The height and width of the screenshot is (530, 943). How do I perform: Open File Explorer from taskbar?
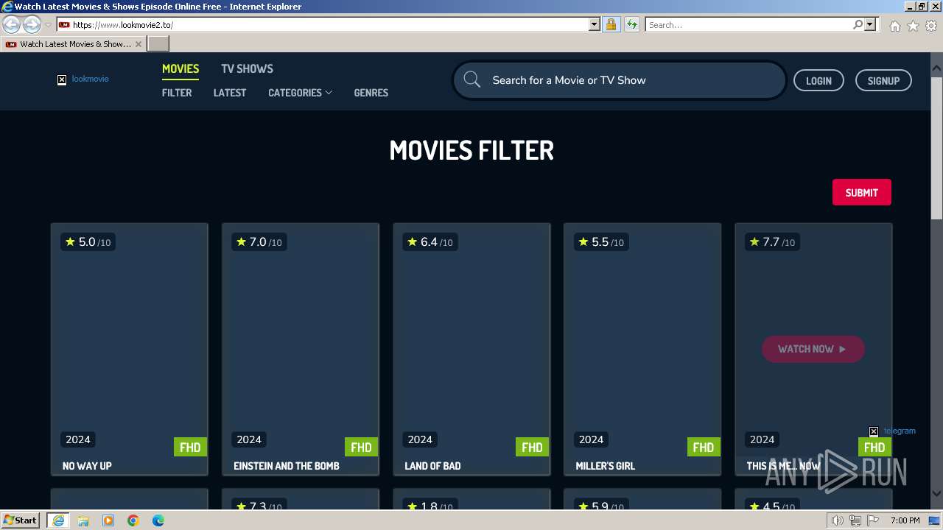[x=83, y=520]
